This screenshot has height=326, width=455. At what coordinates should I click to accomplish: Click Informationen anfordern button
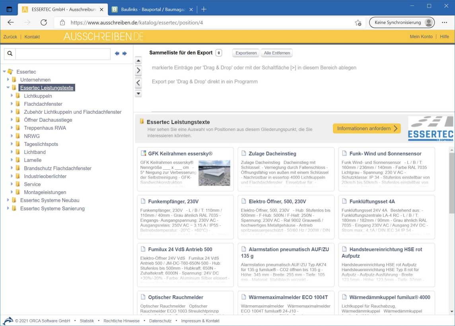tap(367, 128)
